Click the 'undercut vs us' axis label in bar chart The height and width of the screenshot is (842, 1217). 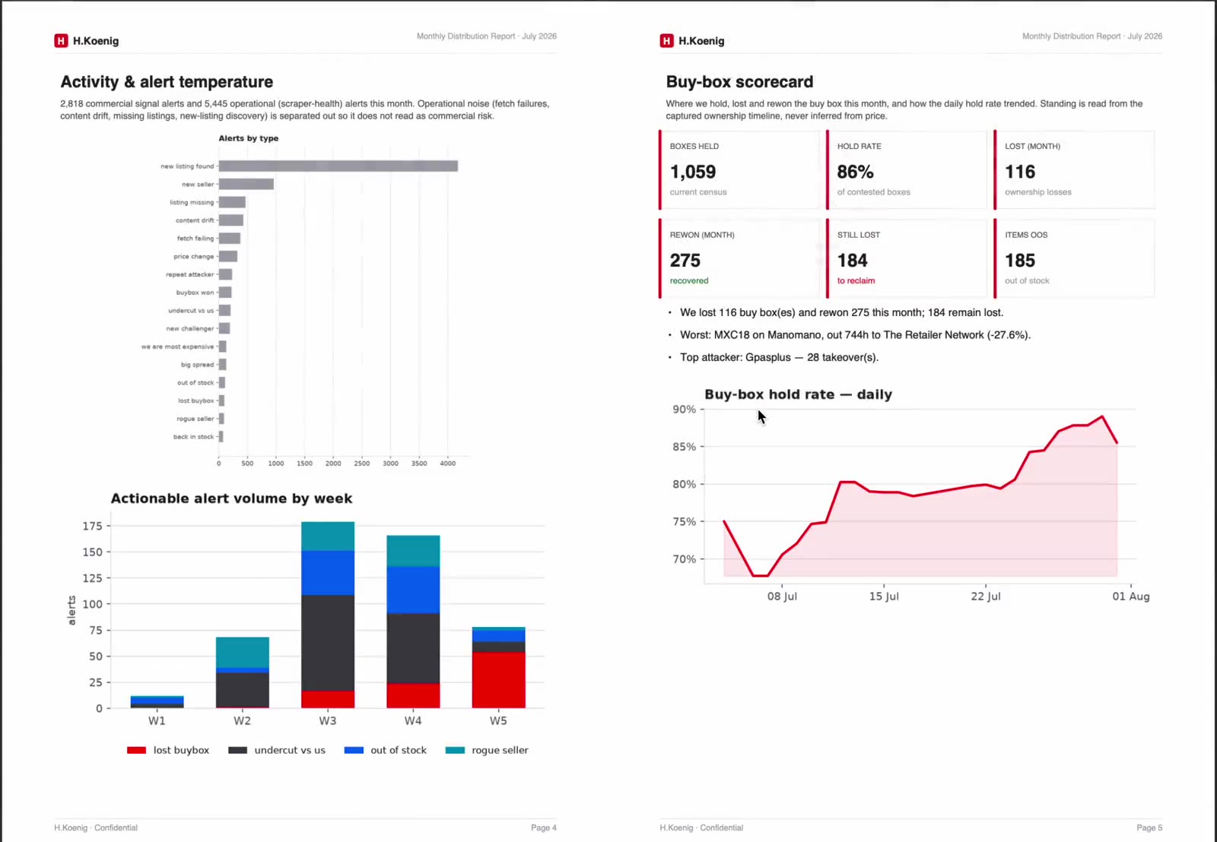coord(191,311)
